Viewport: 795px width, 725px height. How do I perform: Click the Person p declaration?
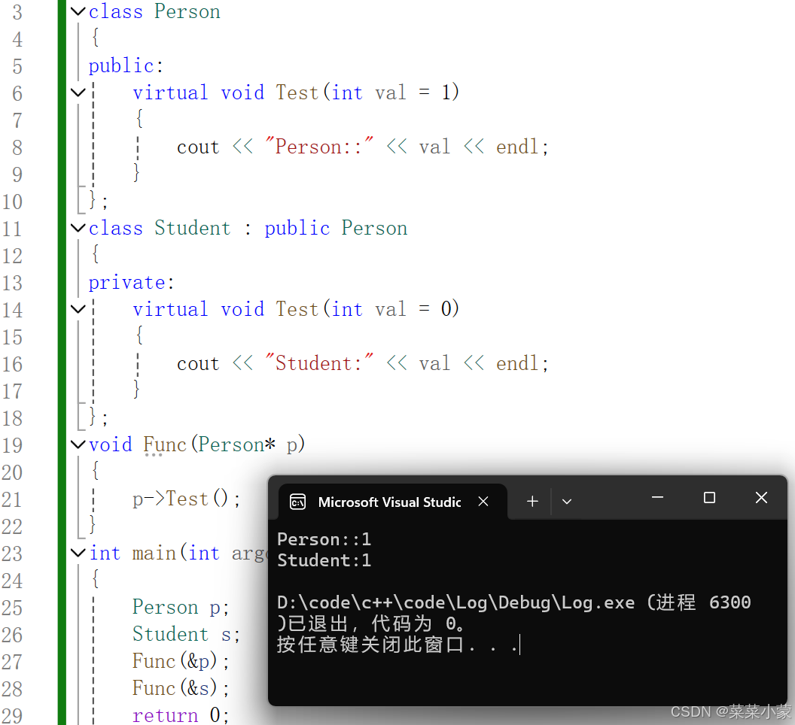pos(181,607)
